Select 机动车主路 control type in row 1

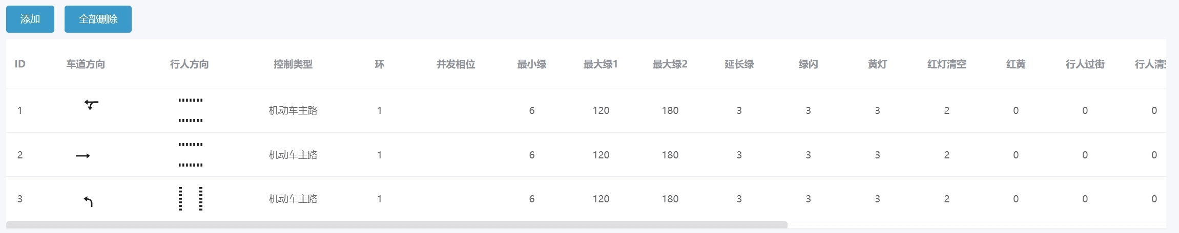(293, 110)
